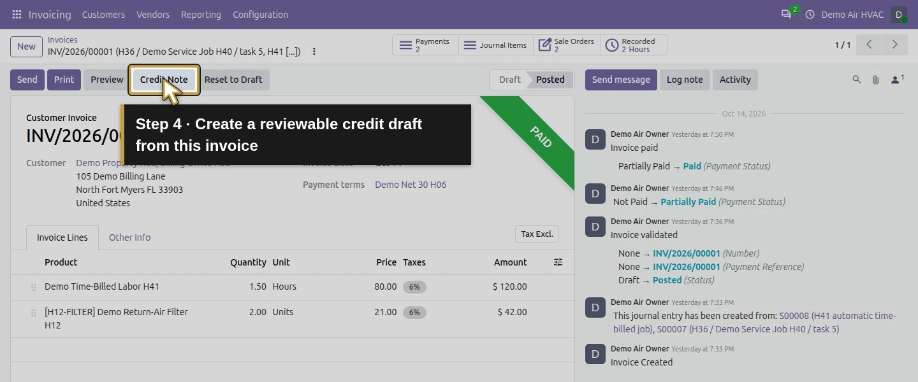Image resolution: width=918 pixels, height=382 pixels.
Task: Click the 6% tax tag on labor line
Action: 414,287
